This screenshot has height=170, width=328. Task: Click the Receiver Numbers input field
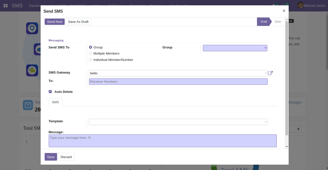click(178, 82)
